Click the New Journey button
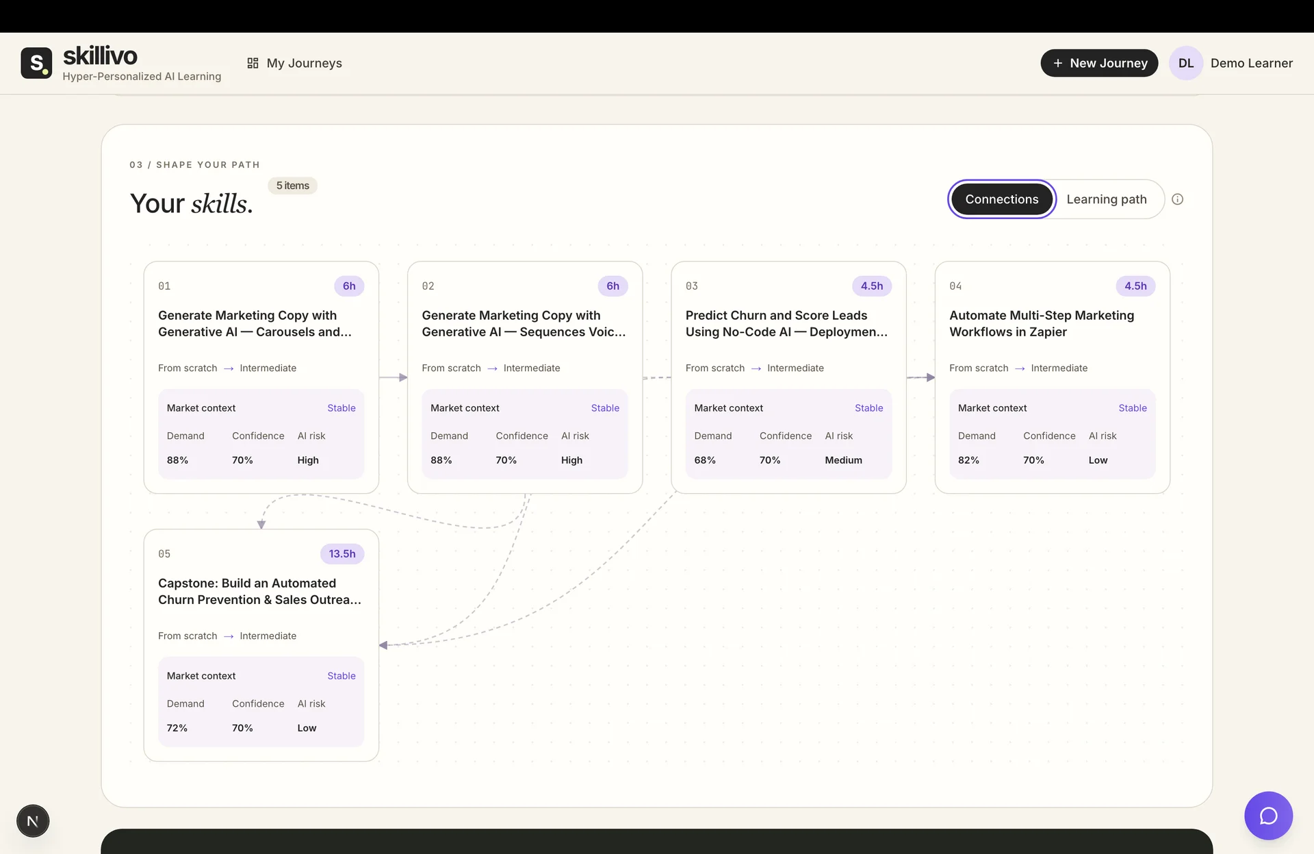Viewport: 1314px width, 854px height. (x=1099, y=63)
